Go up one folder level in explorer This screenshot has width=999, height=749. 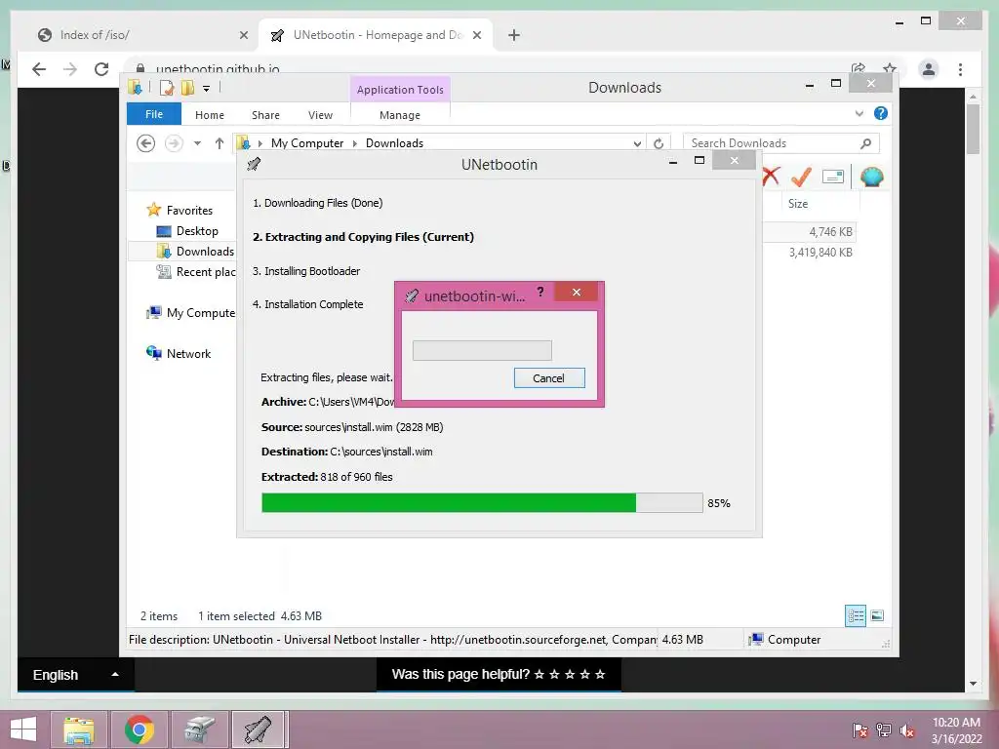220,143
